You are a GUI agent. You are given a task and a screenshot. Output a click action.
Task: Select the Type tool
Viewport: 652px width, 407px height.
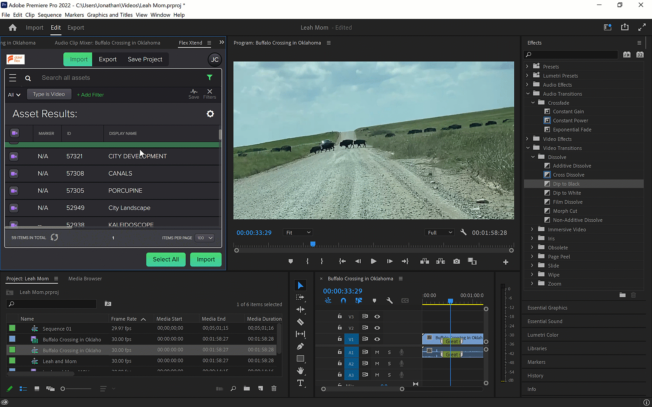[300, 383]
